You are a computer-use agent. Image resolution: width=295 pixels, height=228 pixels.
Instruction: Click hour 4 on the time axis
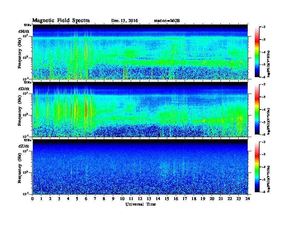click(68, 199)
